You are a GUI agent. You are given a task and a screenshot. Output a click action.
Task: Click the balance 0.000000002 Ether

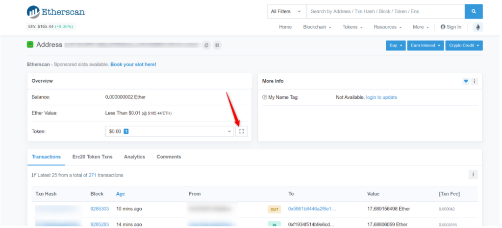pos(125,97)
